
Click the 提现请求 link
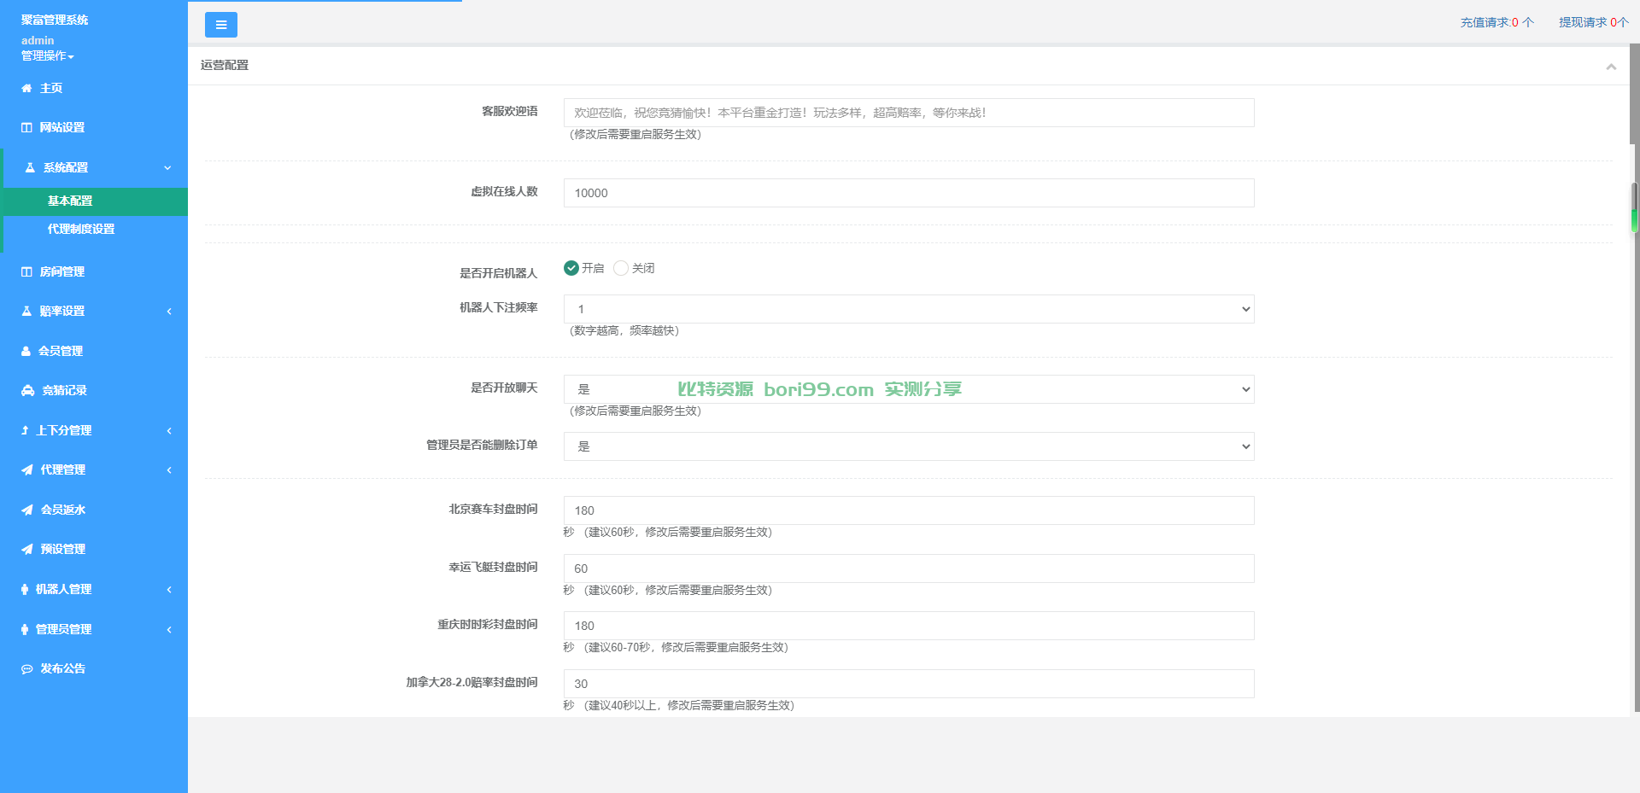(x=1594, y=22)
